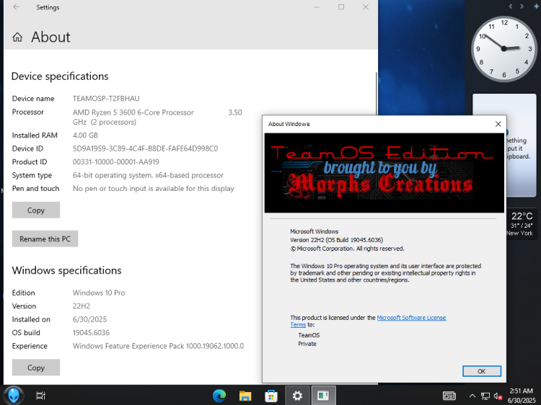Click Windows Feature Experience Pack text
541x405 pixels.
pyautogui.click(x=158, y=346)
